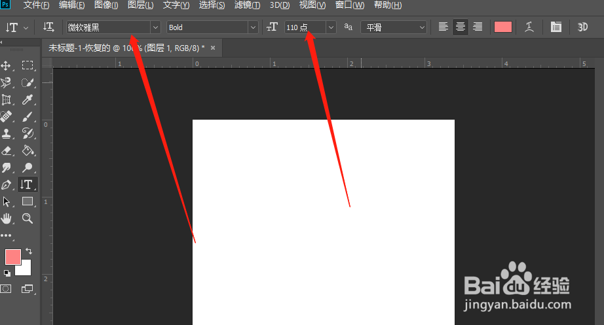Screen dimensions: 604x325
Task: Select the Lasso tool
Action: (x=6, y=82)
